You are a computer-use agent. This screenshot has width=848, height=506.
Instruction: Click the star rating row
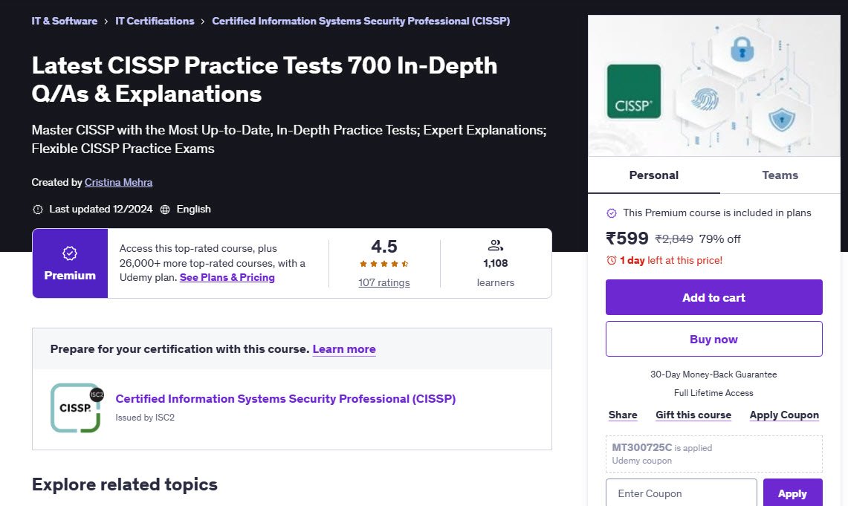tap(384, 264)
